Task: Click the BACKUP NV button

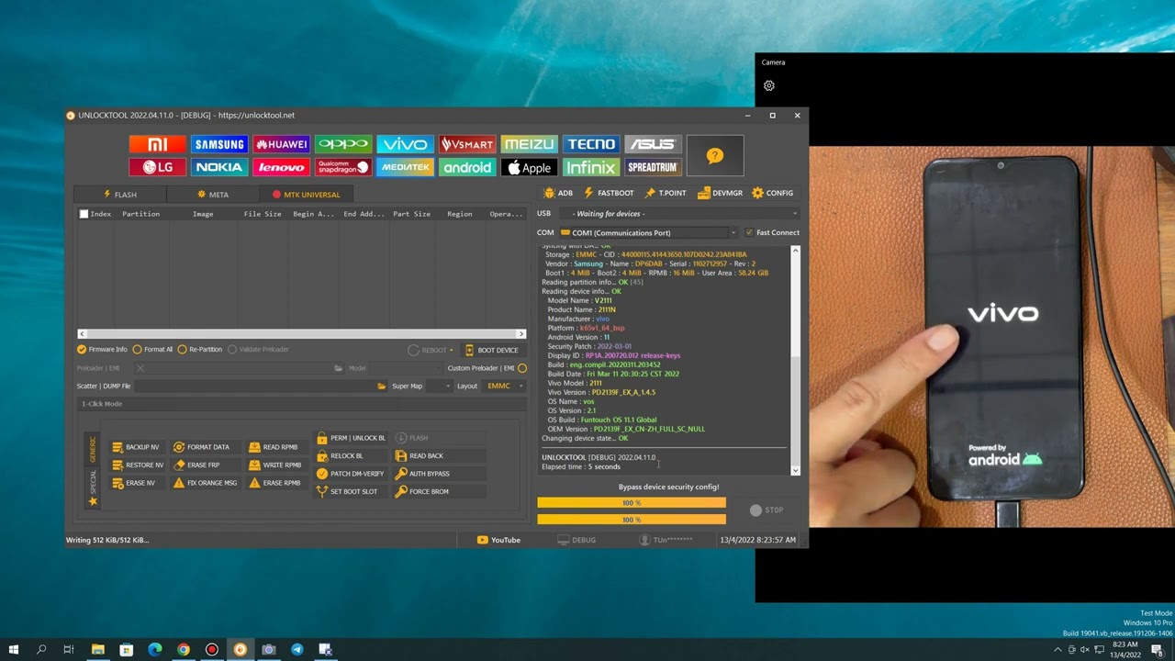Action: [136, 447]
